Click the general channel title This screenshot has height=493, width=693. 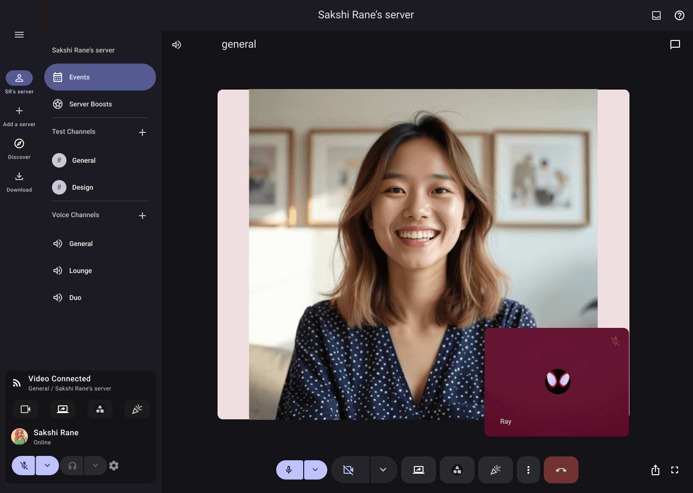[239, 44]
